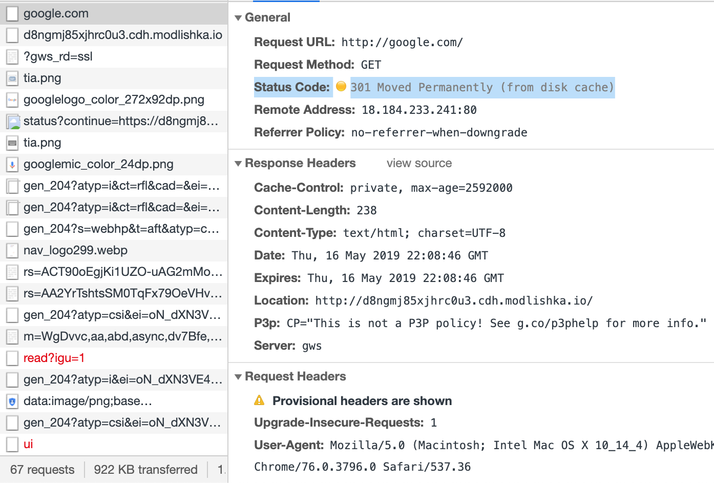The image size is (714, 483).
Task: Click the script icon beside rs=ACT90oEgjKi1UZO request
Action: [x=12, y=272]
